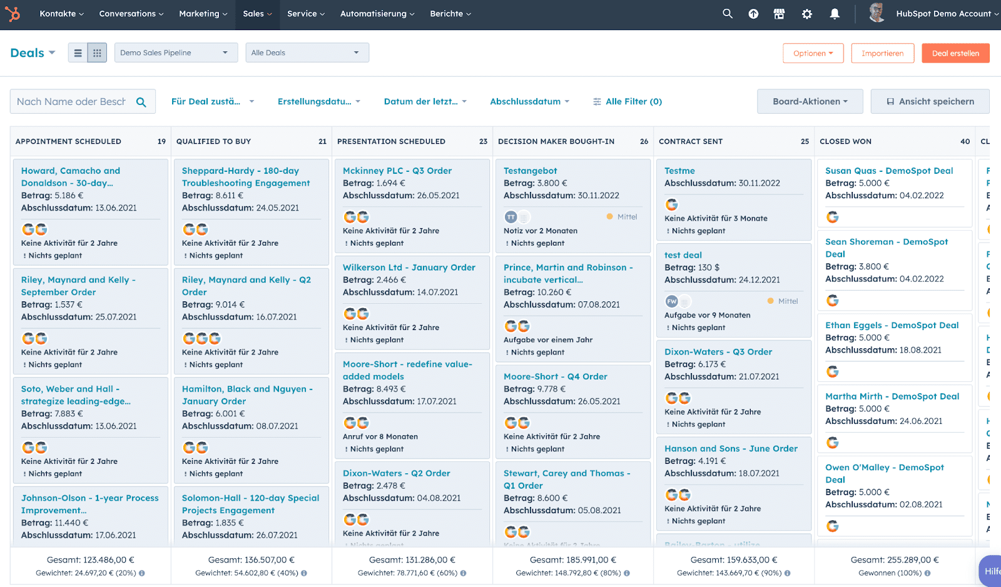Screen dimensions: 1001x587
Task: Open Dixon-Waters - Q3 Order deal
Action: pos(718,352)
